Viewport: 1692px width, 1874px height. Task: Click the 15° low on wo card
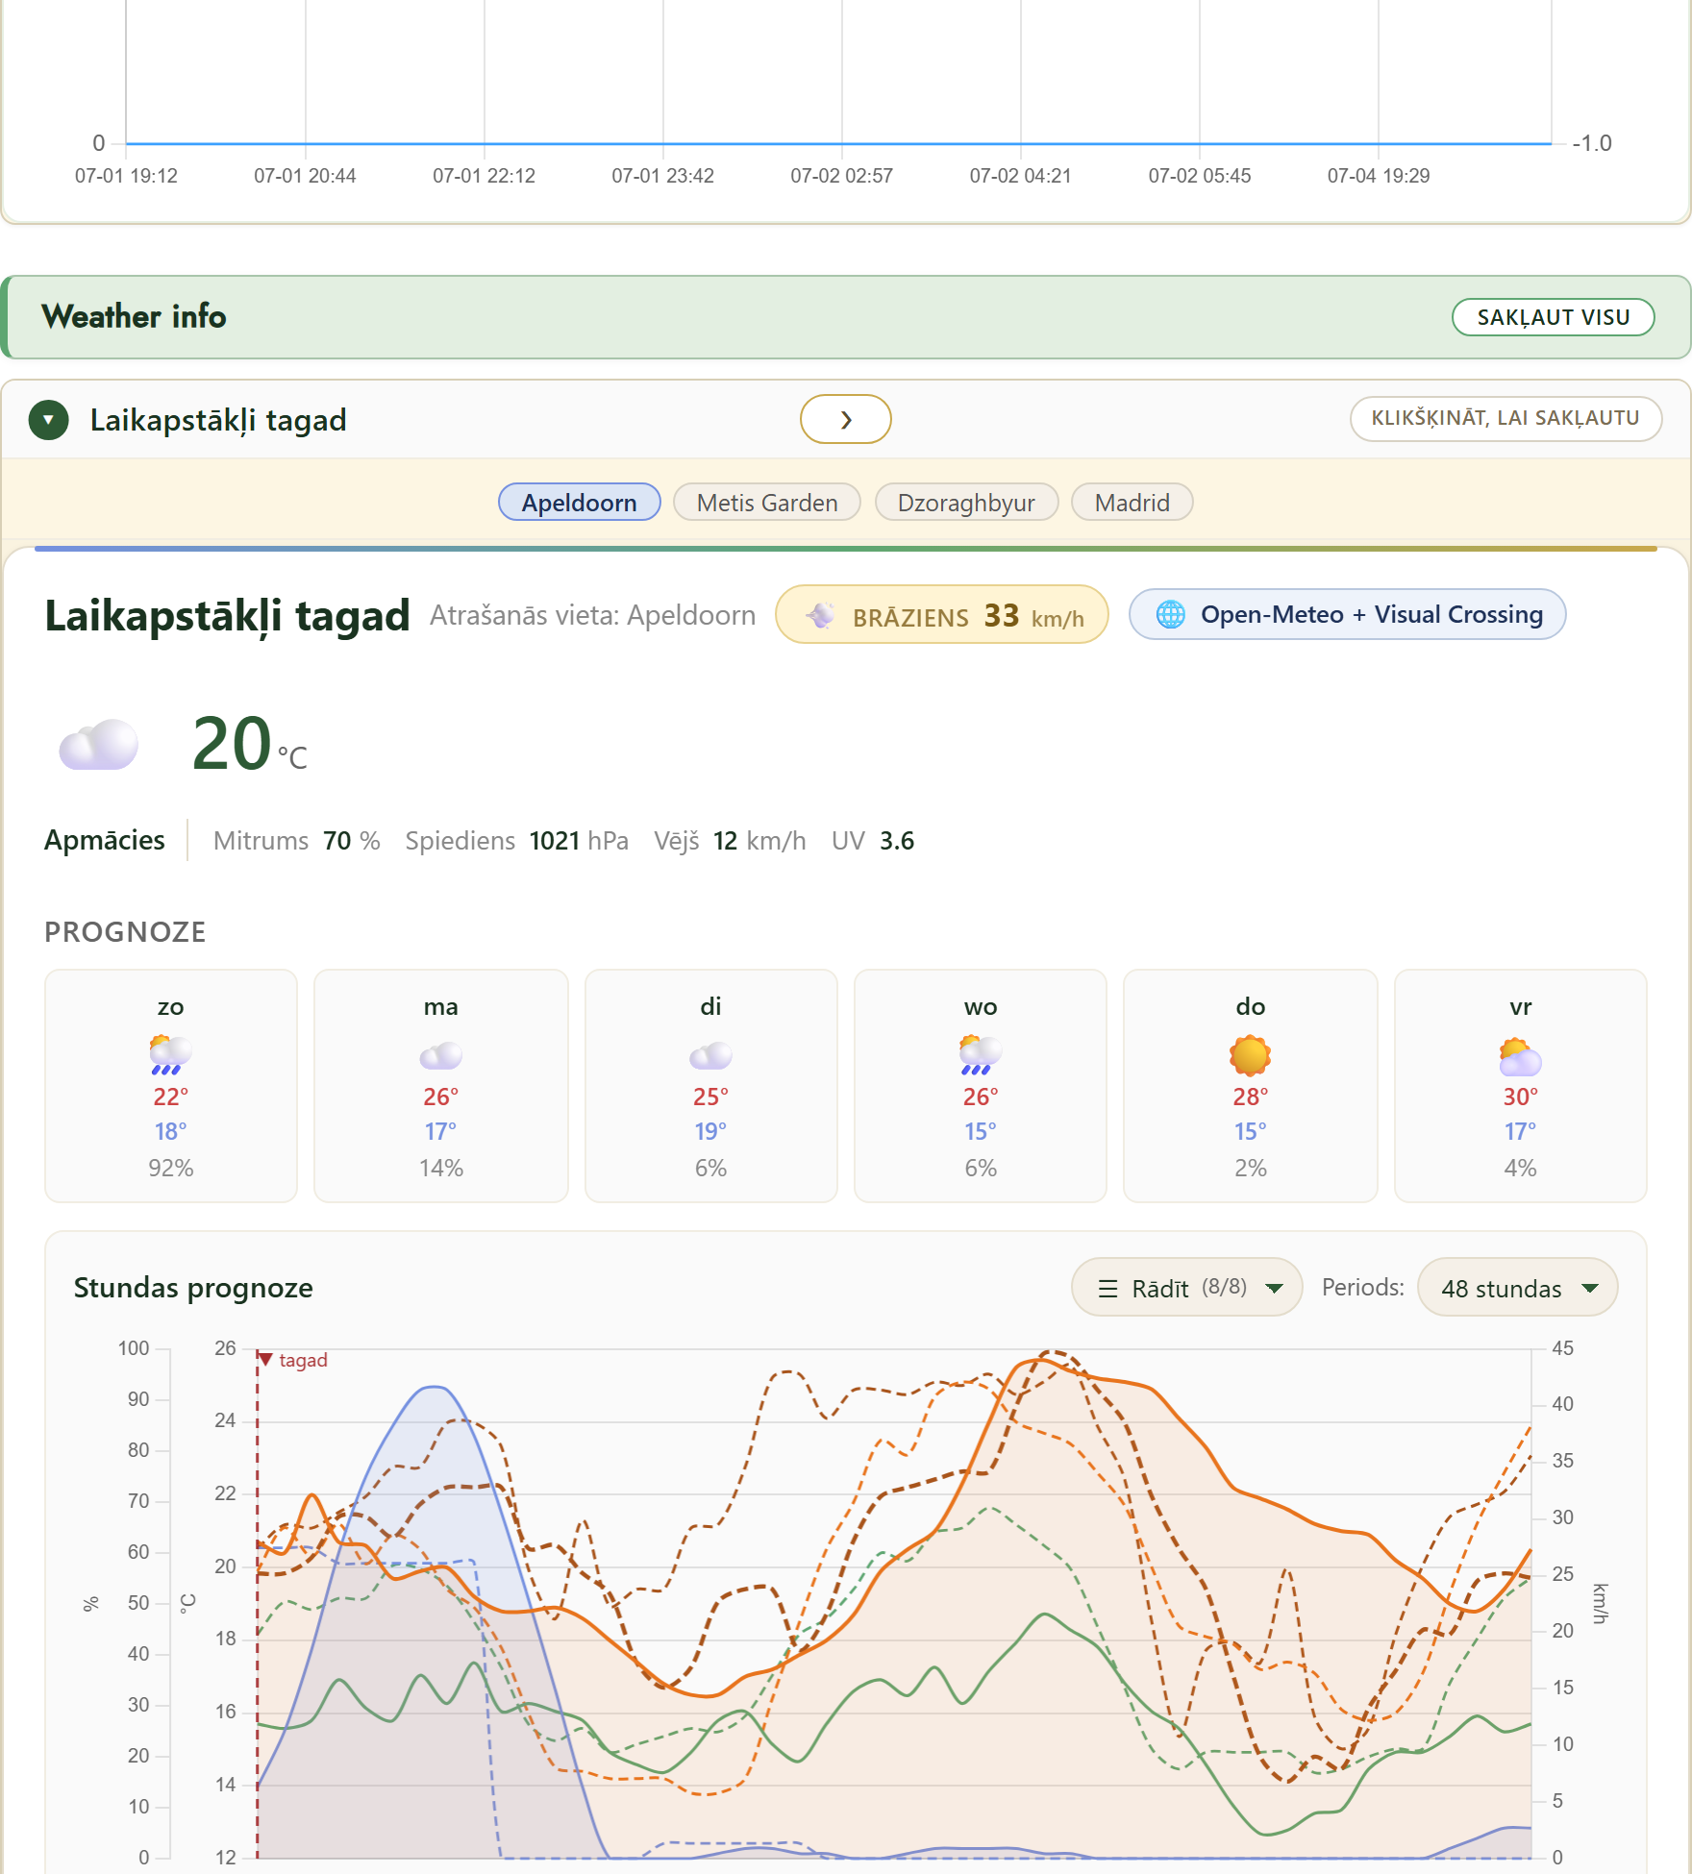click(980, 1131)
